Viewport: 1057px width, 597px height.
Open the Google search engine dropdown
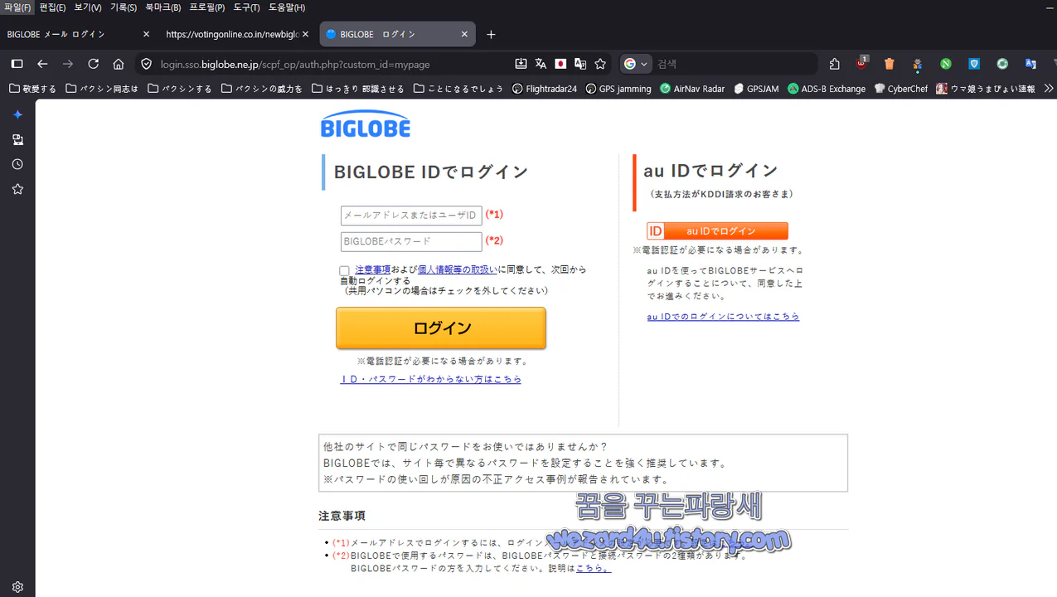click(x=636, y=64)
